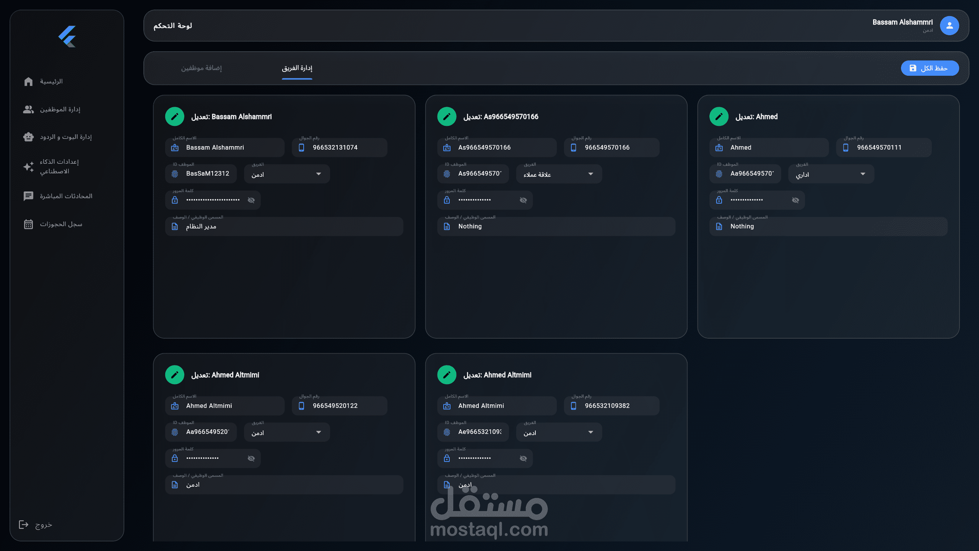Select the إدارة الفريق tab
979x551 pixels.
[297, 68]
